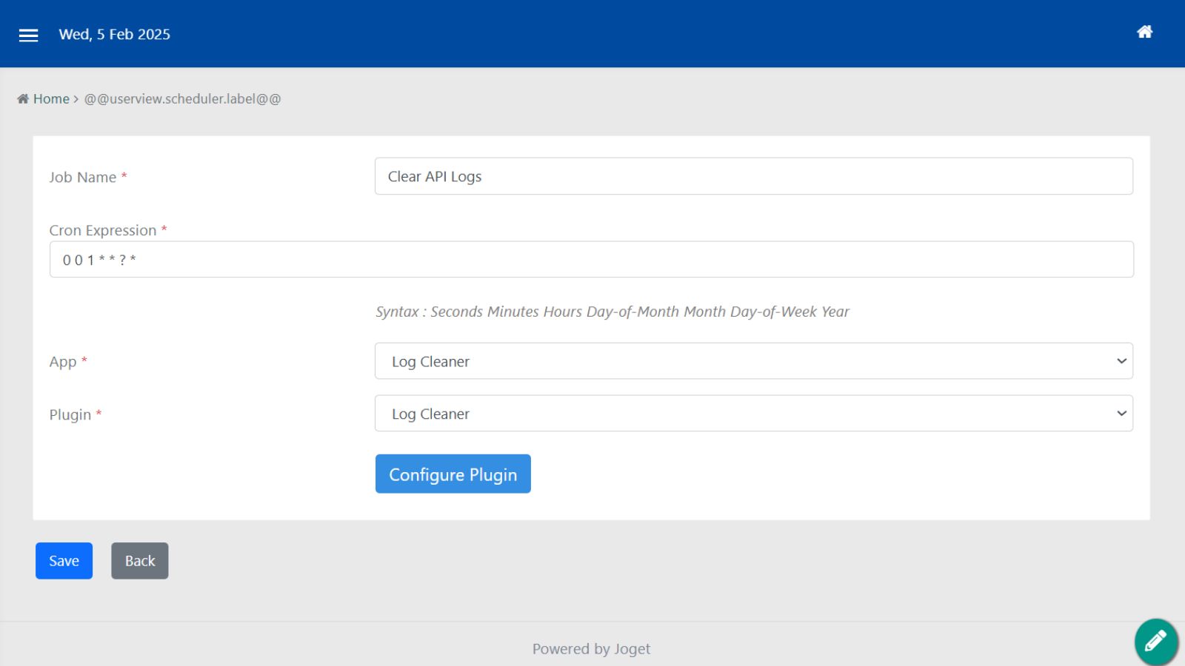
Task: Click the Cron Expression label
Action: pos(102,230)
